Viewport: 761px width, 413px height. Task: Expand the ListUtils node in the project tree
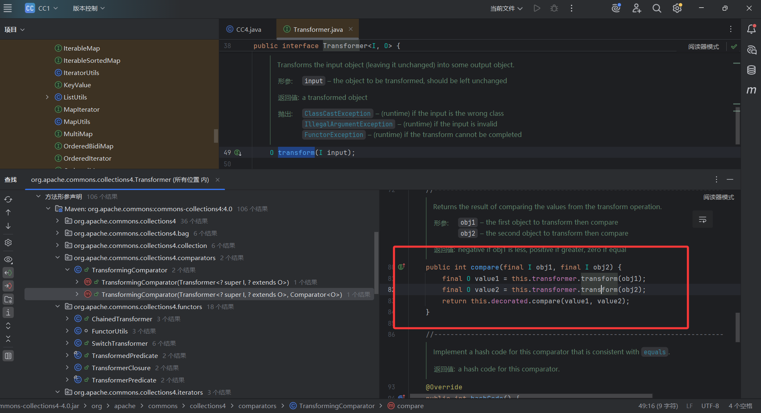[x=47, y=97]
